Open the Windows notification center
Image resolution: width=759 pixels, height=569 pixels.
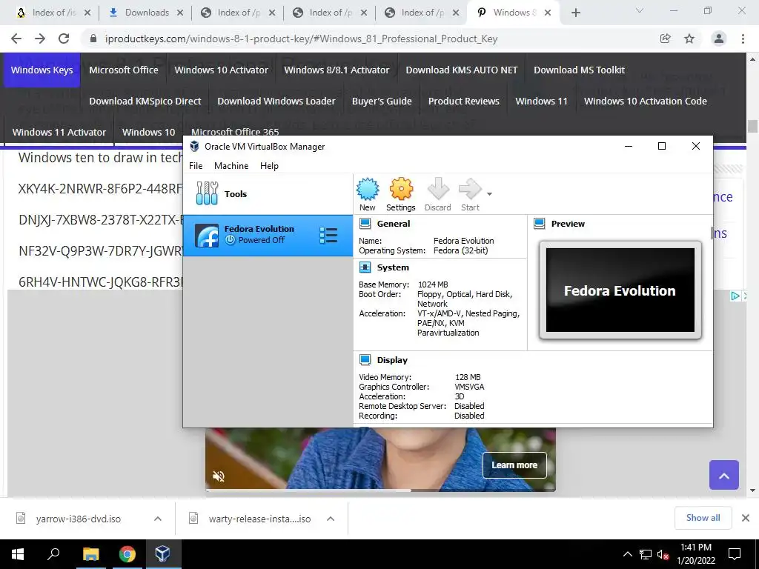[735, 554]
